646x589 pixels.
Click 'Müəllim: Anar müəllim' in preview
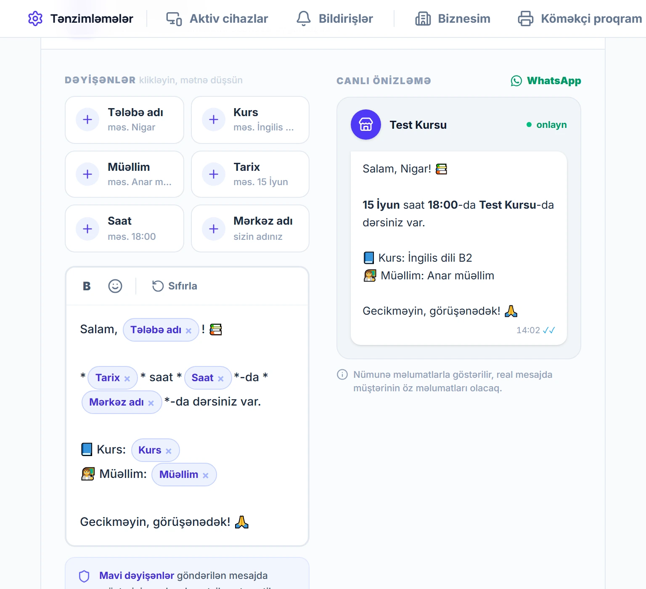coord(429,276)
